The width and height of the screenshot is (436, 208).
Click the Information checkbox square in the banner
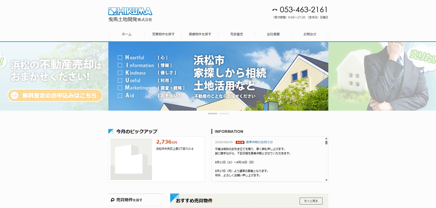click(x=120, y=65)
